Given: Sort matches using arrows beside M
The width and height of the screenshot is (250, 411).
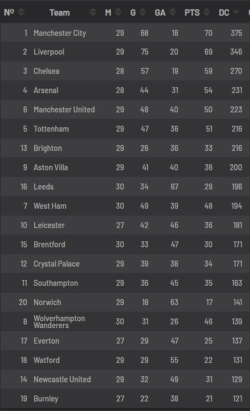Looking at the screenshot, I should 118,12.
